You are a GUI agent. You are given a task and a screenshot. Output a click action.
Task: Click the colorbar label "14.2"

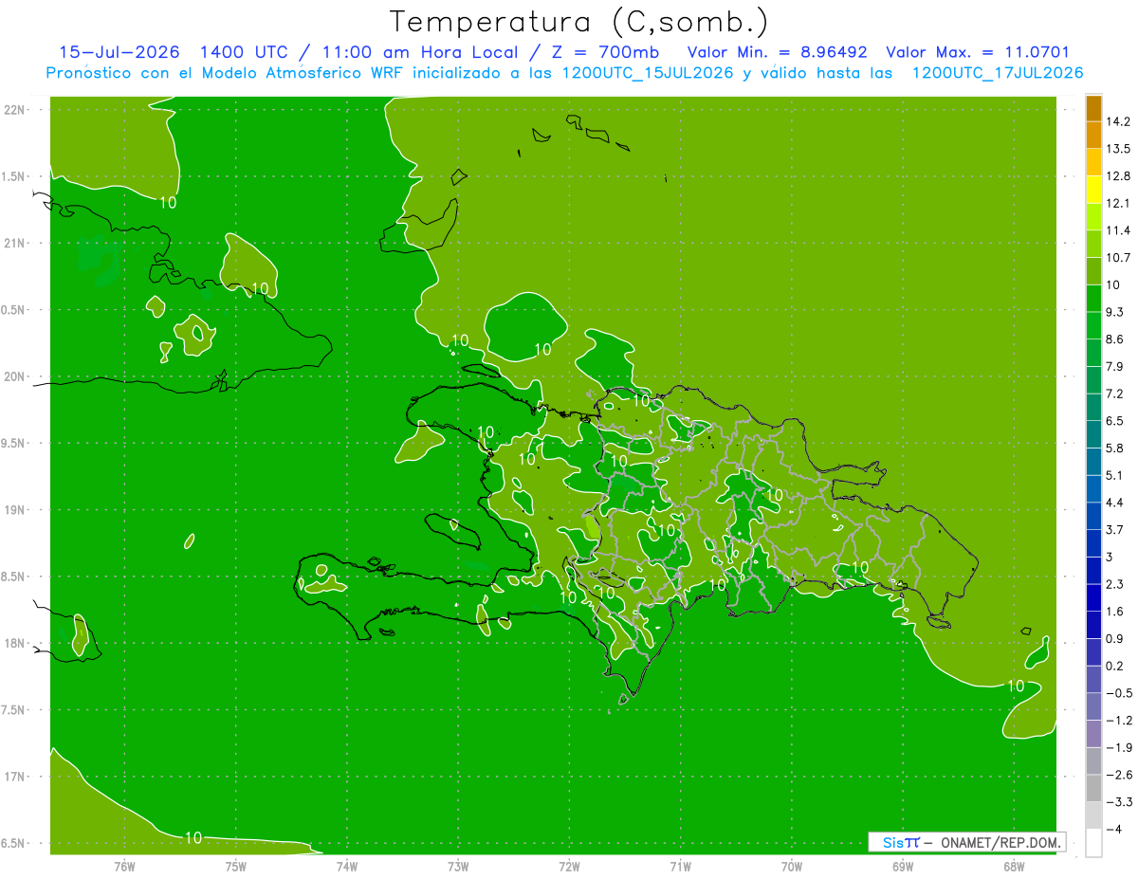pyautogui.click(x=1118, y=121)
